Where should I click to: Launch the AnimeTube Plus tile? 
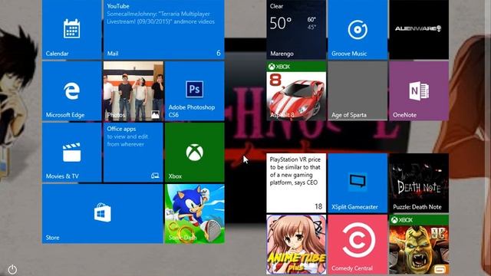(296, 244)
